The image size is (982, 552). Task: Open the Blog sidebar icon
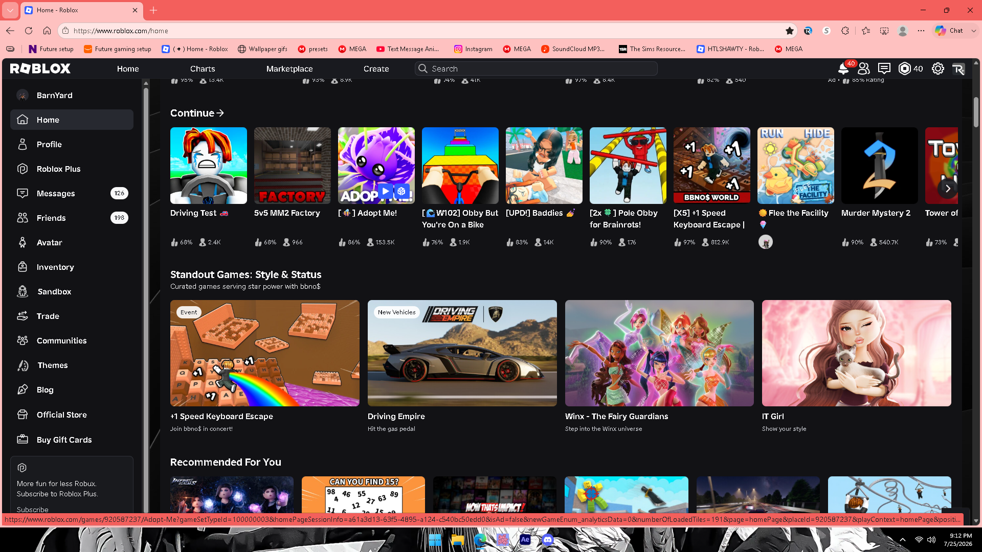(23, 389)
